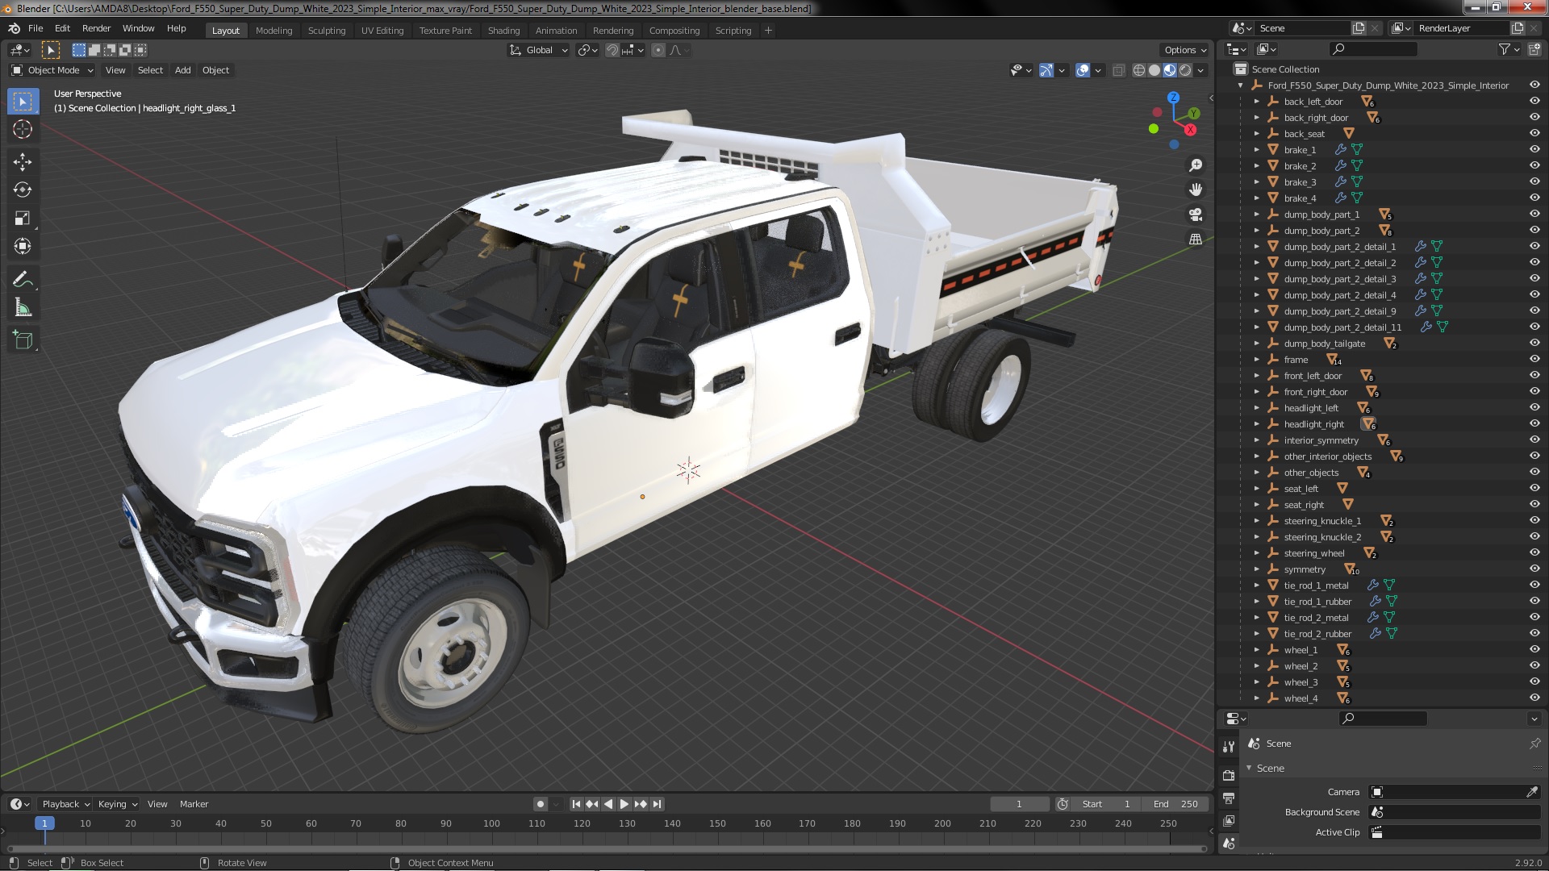Viewport: 1549px width, 871px height.
Task: Jump to timeline start frame
Action: click(x=576, y=804)
